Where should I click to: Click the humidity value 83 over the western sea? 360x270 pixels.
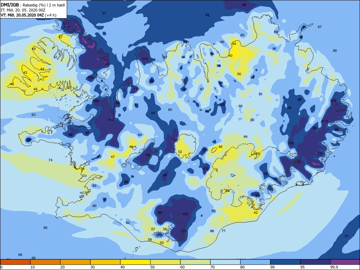(x=33, y=114)
